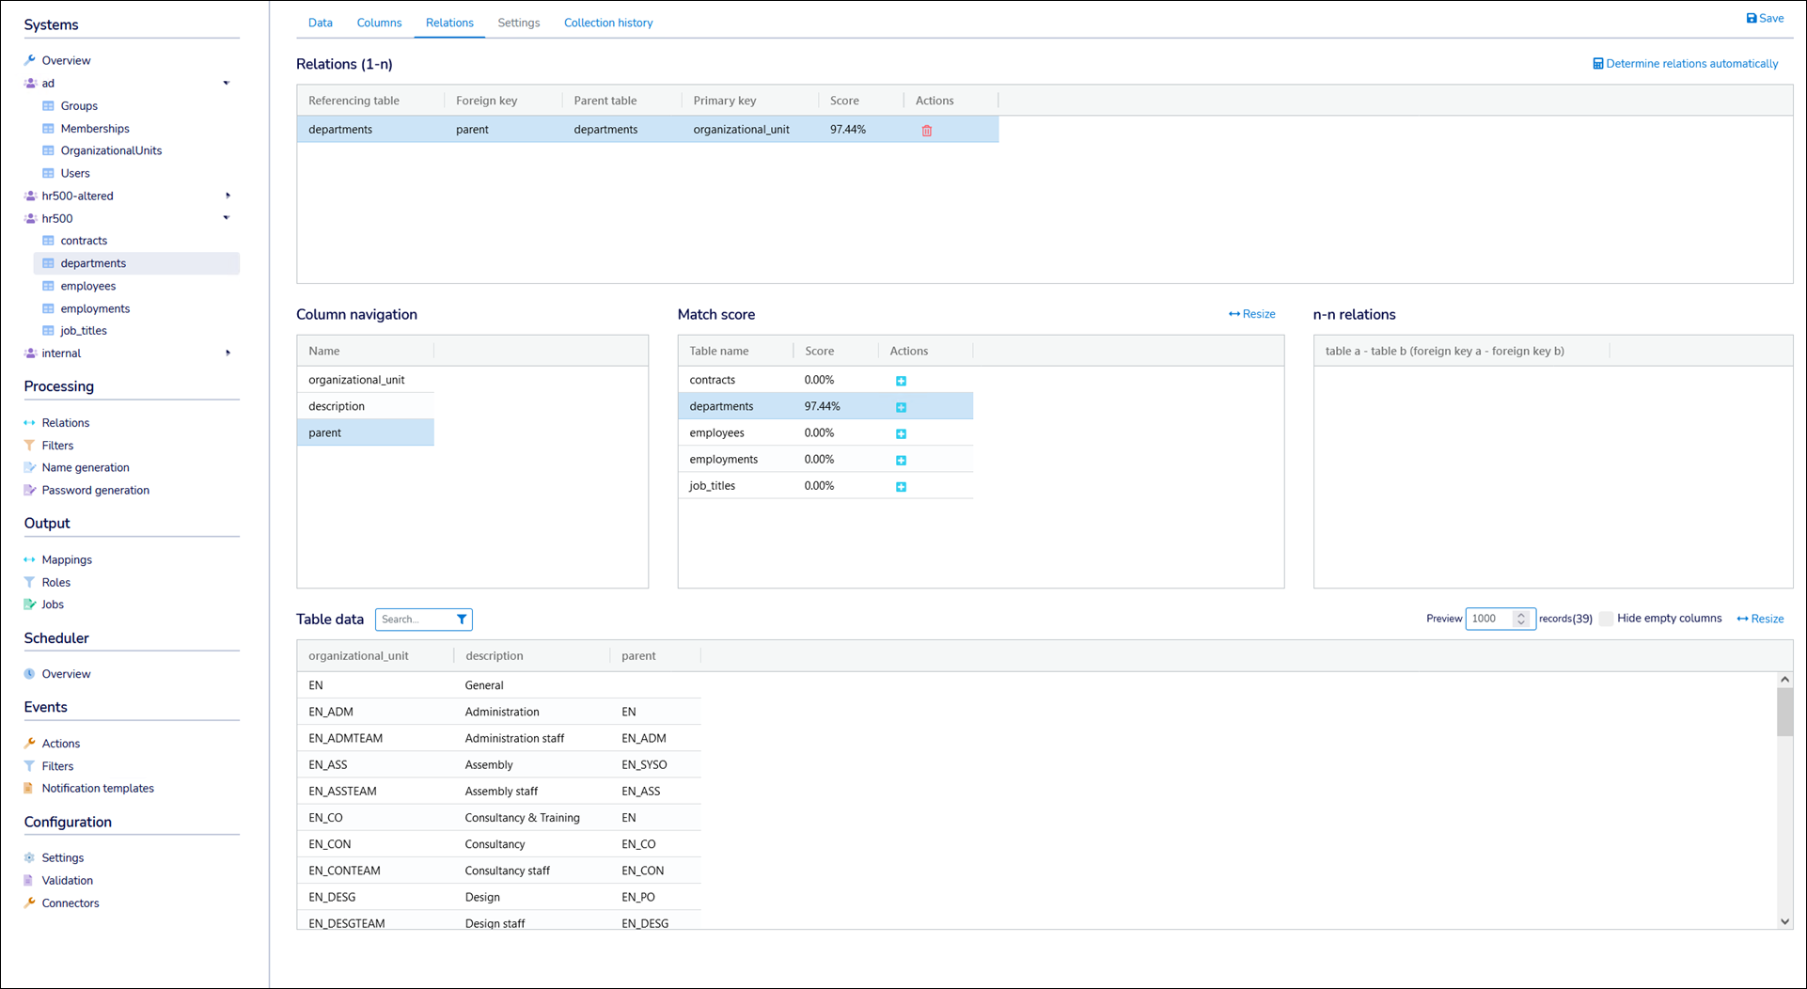Click the filter icon in Table data search
This screenshot has height=989, width=1807.
462,620
